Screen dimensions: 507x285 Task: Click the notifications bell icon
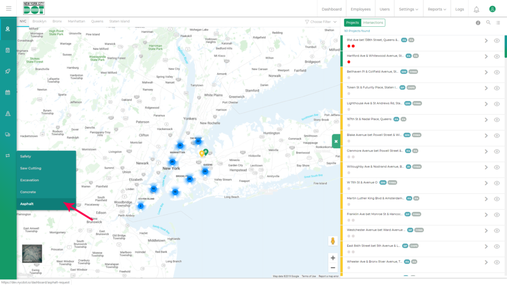476,9
